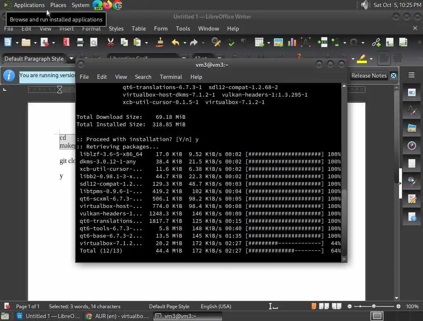The height and width of the screenshot is (321, 423).
Task: Click the Save document icon
Action: [x=45, y=42]
